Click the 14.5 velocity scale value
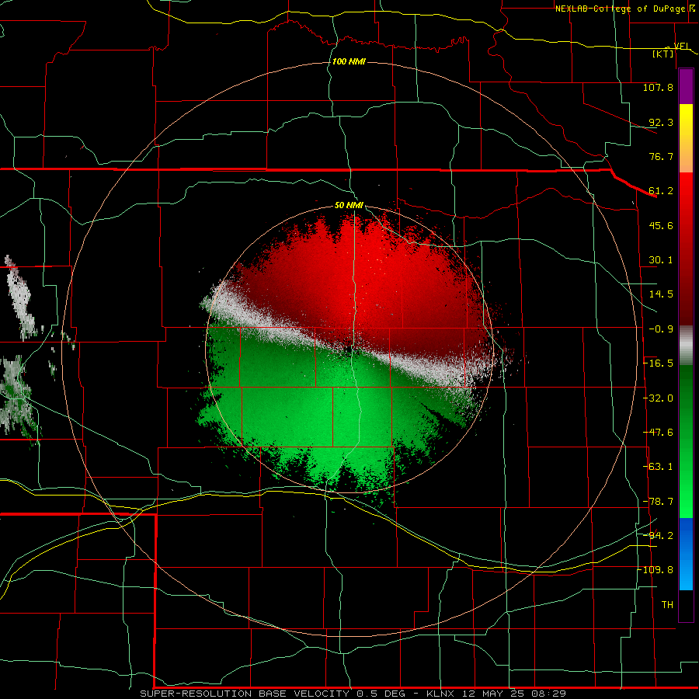Screen dimensions: 699x699 pos(661,294)
